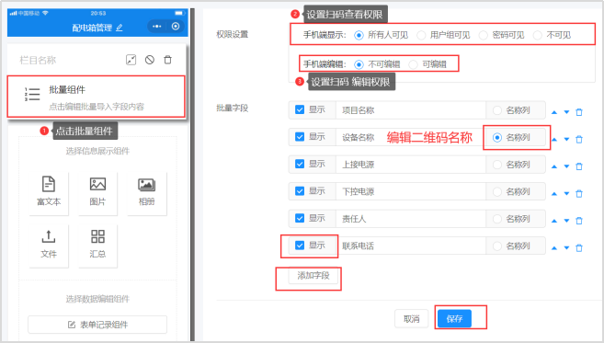
Task: Click the blue 保存 button
Action: pos(454,319)
